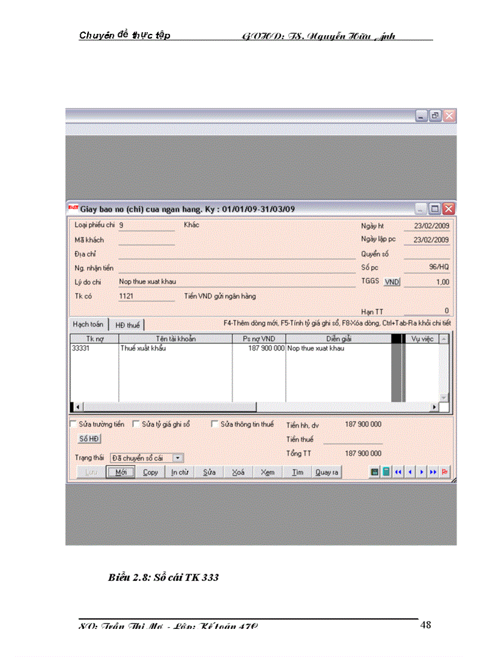Open the VND currency selector
477x657 pixels.
(x=392, y=282)
